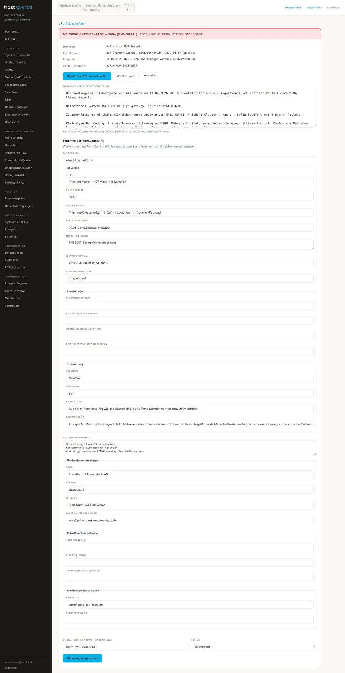Open Unified Timeline page
345x673 pixels.
click(x=16, y=63)
